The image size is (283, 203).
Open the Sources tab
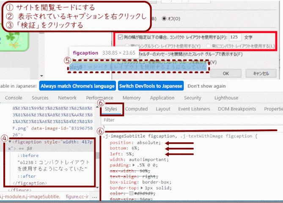click(x=40, y=98)
